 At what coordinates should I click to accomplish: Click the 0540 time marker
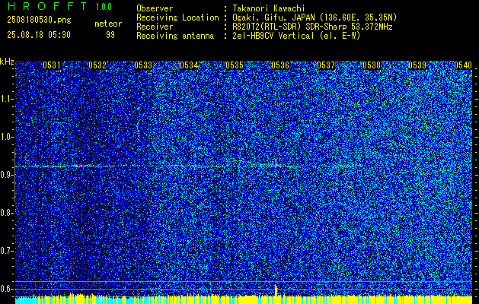(x=463, y=65)
